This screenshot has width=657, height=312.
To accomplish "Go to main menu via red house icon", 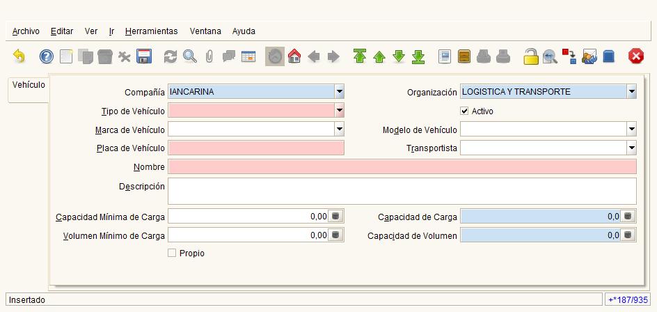I will [x=294, y=56].
